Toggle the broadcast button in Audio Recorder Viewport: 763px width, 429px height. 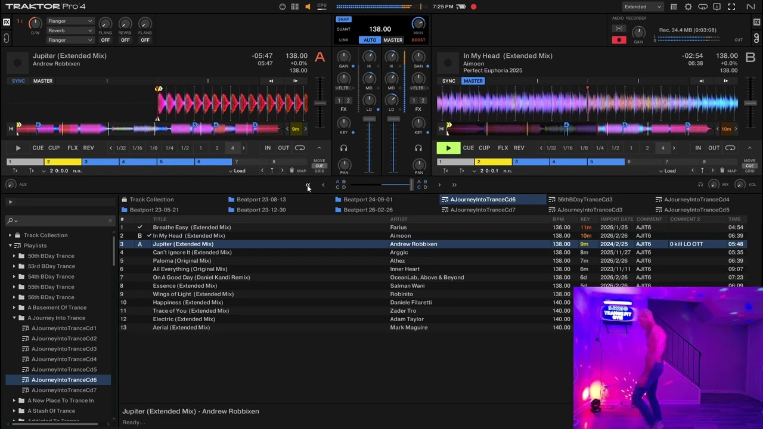pos(619,29)
